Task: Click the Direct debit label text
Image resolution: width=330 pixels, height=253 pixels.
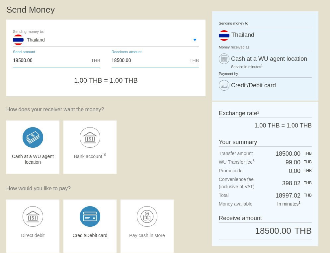Action: coord(33,235)
